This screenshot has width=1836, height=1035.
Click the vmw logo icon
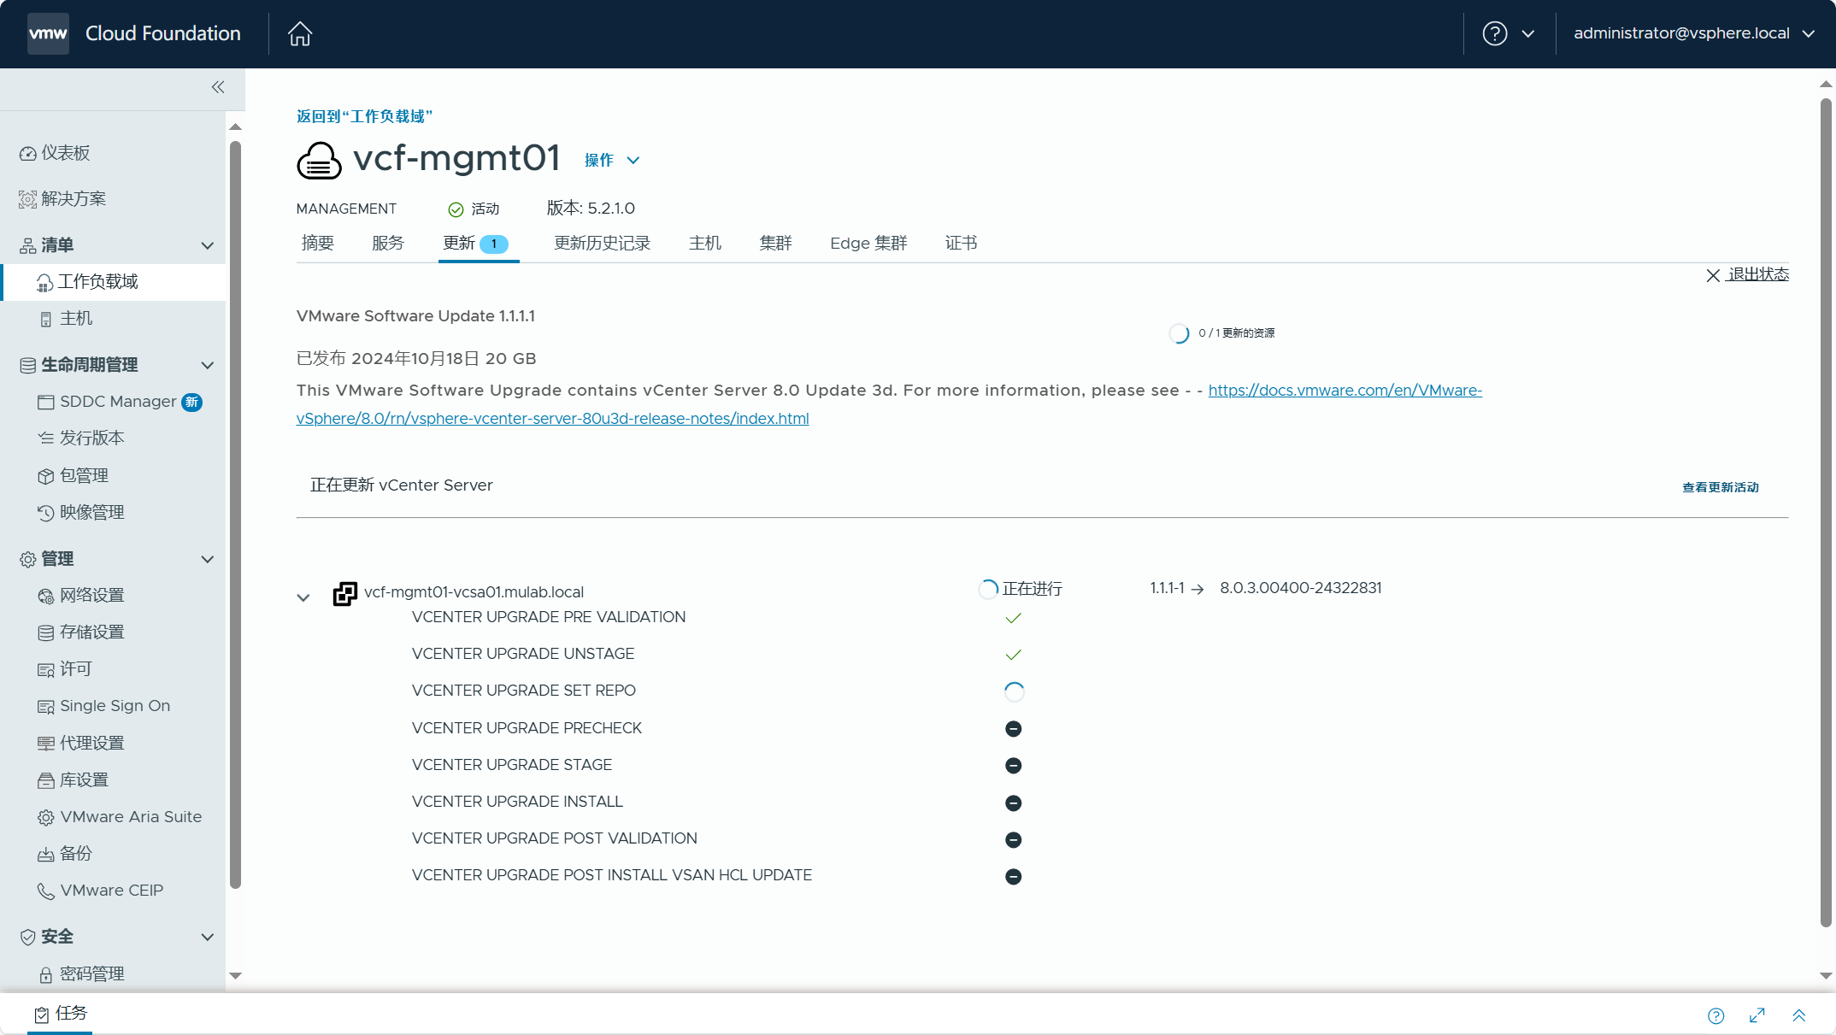click(x=48, y=33)
